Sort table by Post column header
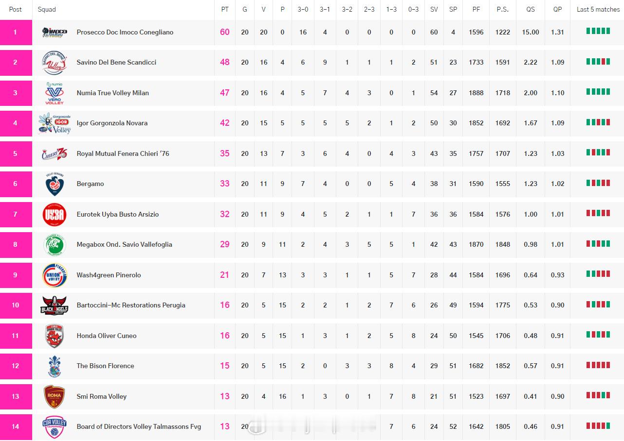 [16, 9]
